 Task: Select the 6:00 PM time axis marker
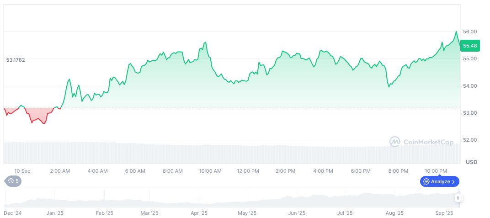361,171
